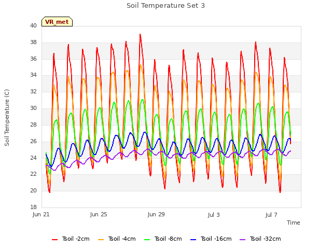The image size is (332, 249).
Task: Select the Tsoil -8cm legend label
Action: click(168, 239)
